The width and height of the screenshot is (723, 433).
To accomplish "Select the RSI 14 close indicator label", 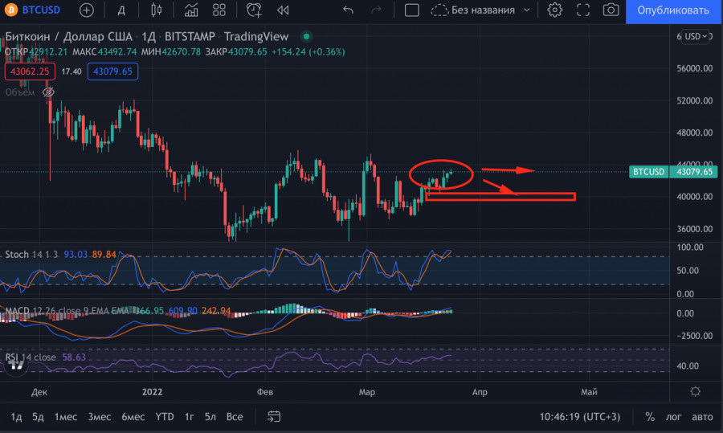I will point(31,357).
